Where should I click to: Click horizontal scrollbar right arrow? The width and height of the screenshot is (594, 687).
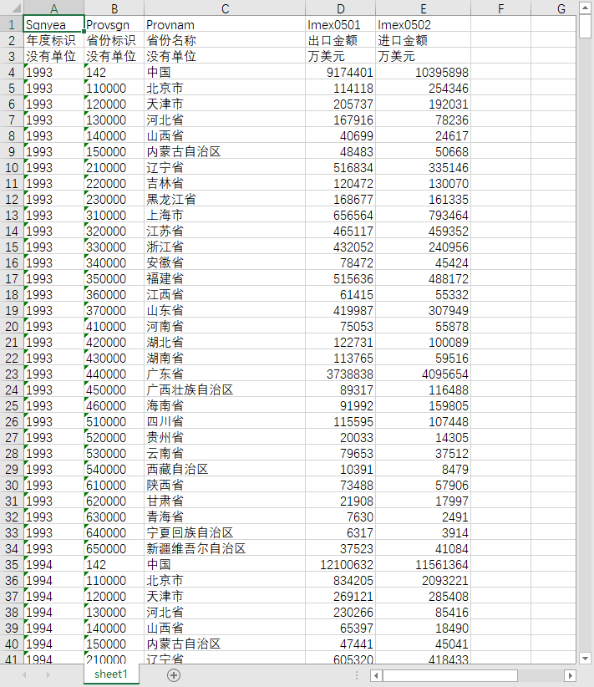tap(570, 675)
